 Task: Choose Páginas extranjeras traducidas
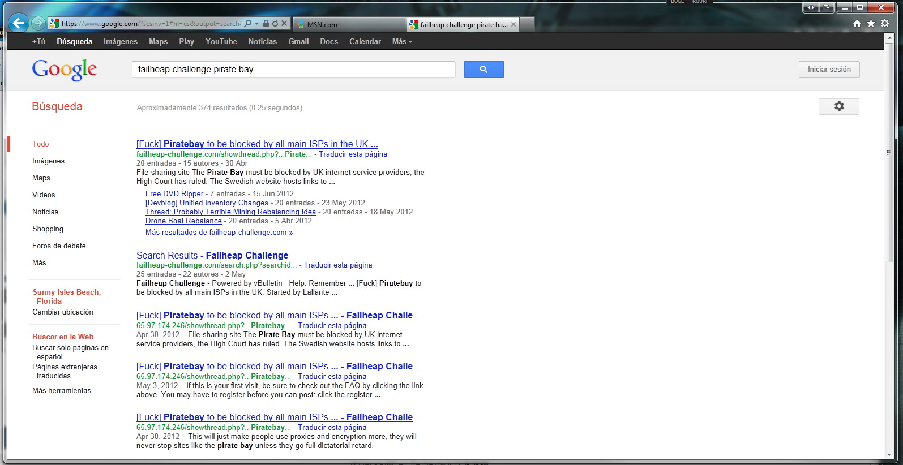pos(65,371)
